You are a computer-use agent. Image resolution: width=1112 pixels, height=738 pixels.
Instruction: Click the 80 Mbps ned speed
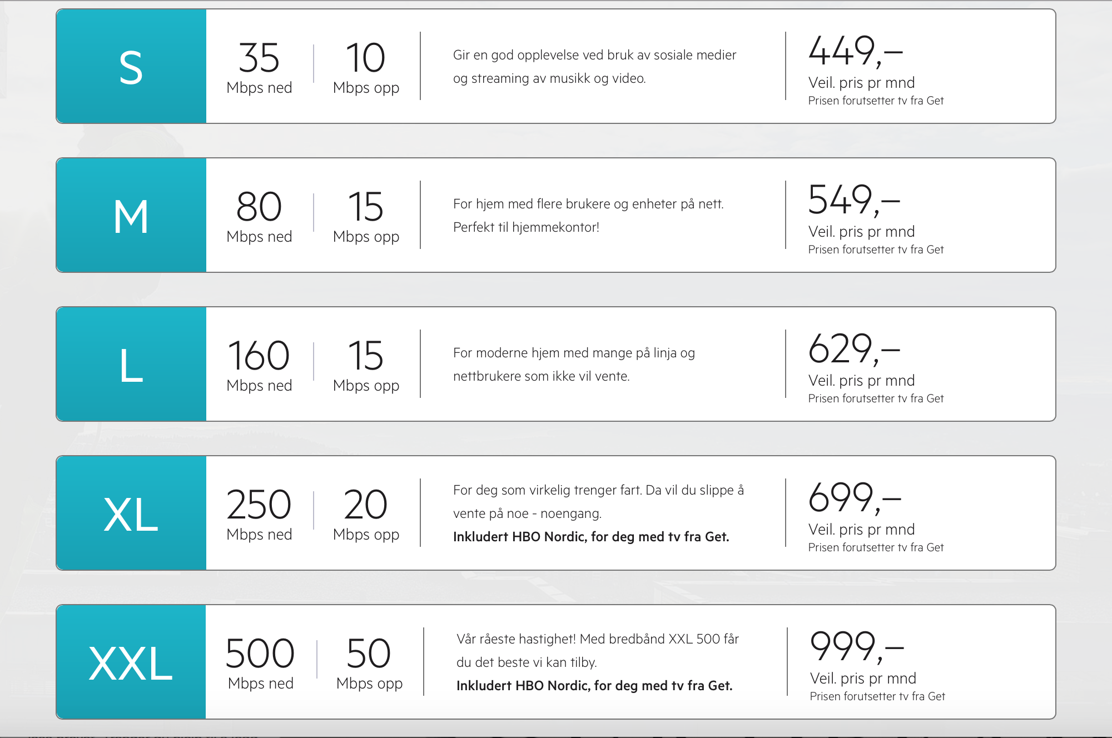click(x=259, y=217)
